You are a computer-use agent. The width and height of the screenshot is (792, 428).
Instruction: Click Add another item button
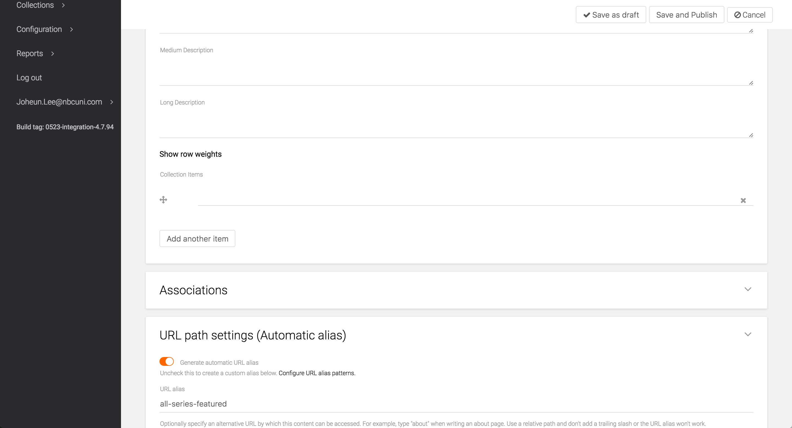coord(197,238)
